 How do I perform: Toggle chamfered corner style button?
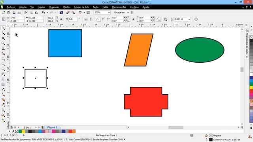tap(108, 19)
